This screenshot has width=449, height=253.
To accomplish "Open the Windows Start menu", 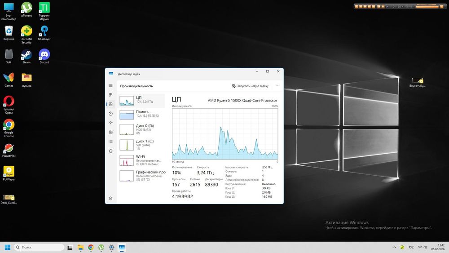I will point(8,247).
